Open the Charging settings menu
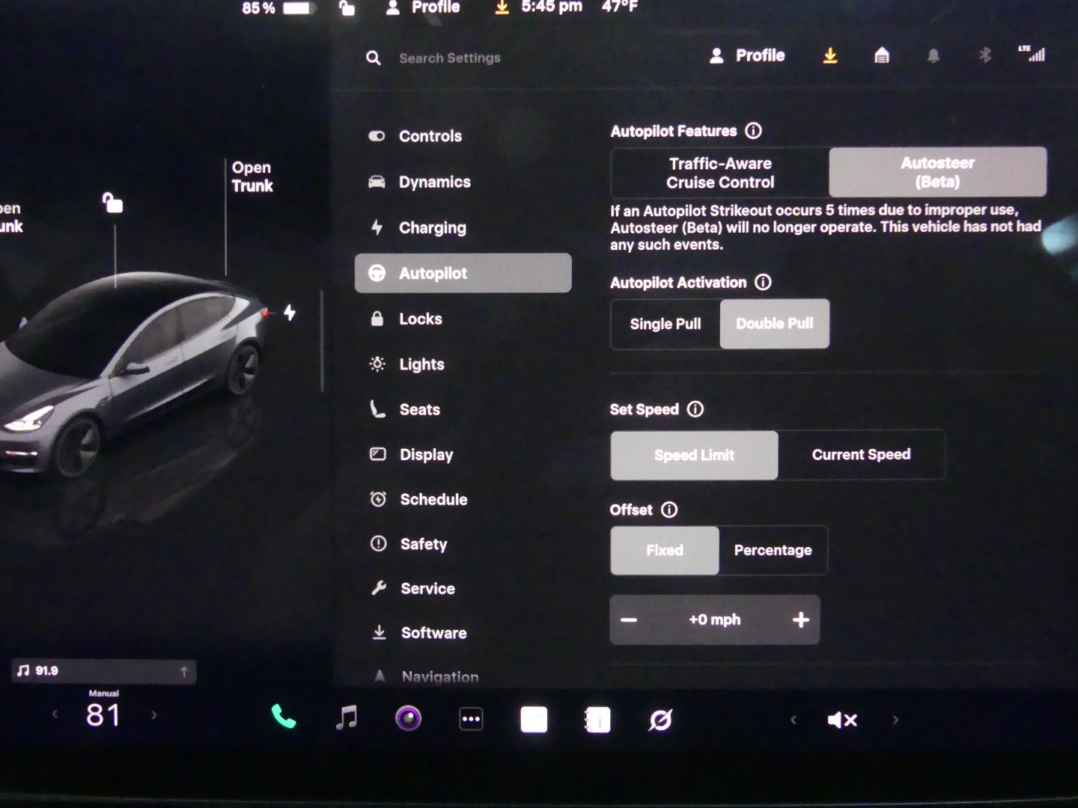 [432, 228]
